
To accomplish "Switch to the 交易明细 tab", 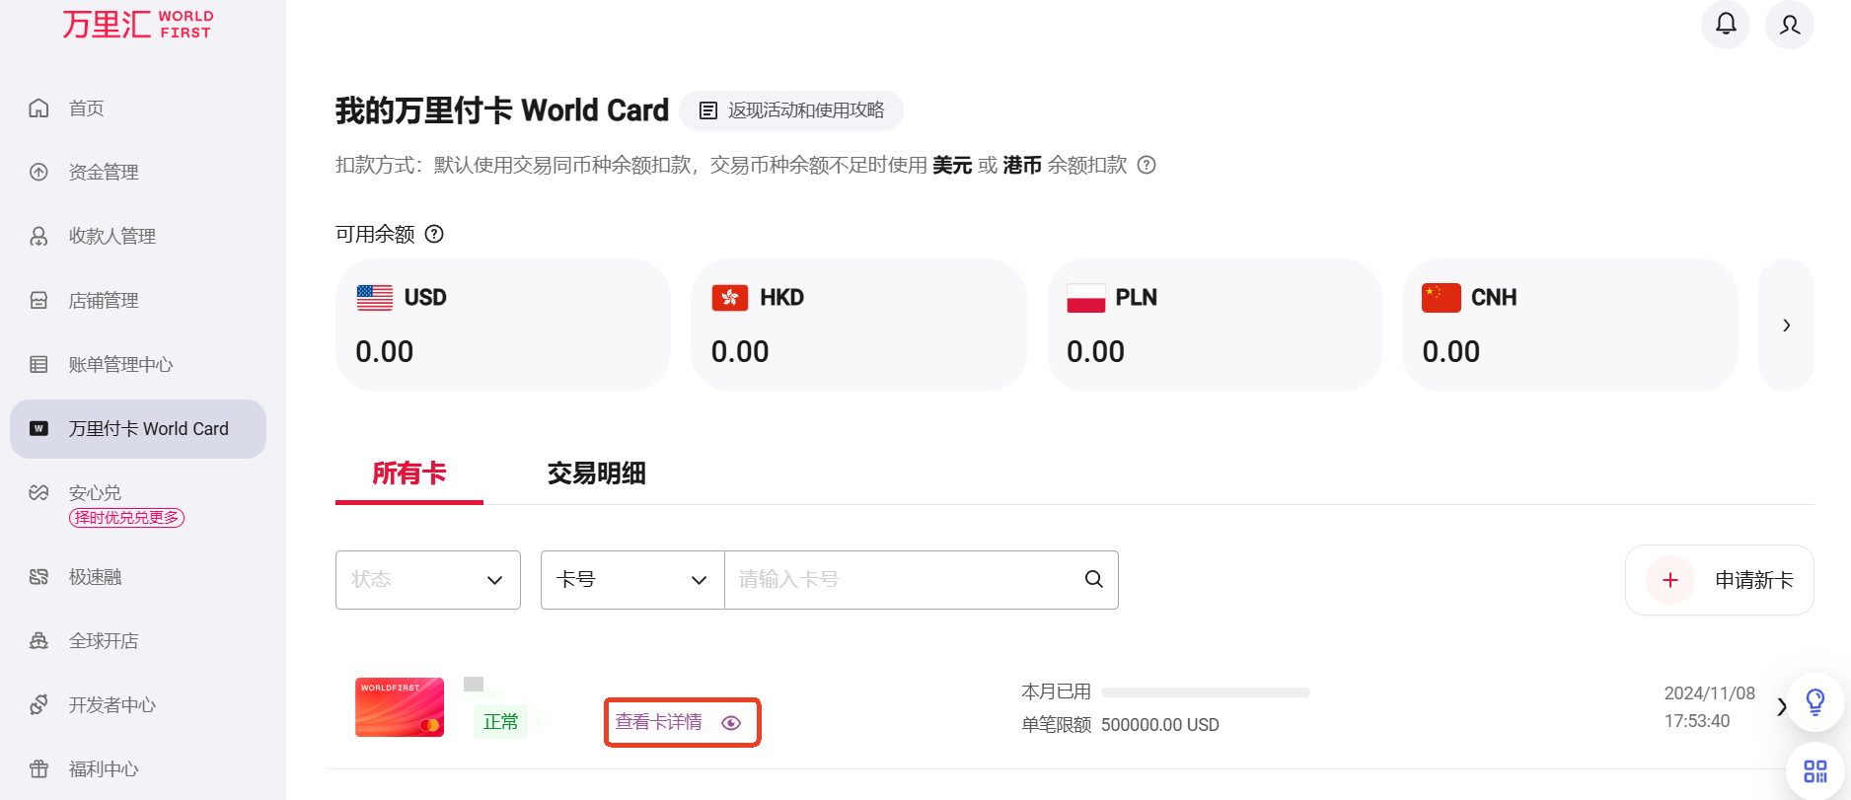I will (597, 474).
